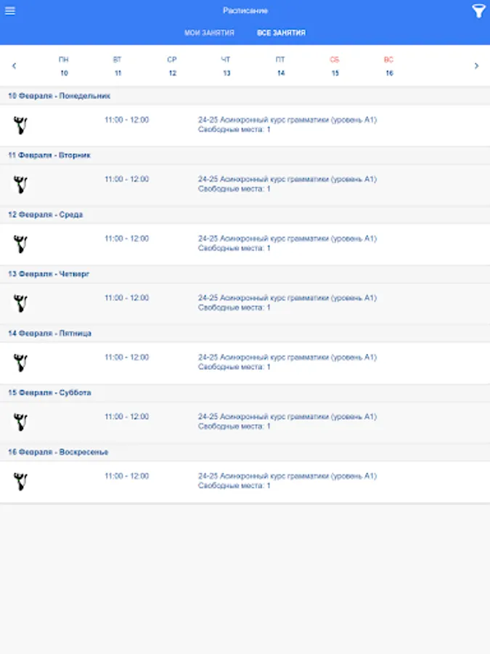Viewport: 490px width, 654px height.
Task: Open the 12 February grammar course entry
Action: 287,243
